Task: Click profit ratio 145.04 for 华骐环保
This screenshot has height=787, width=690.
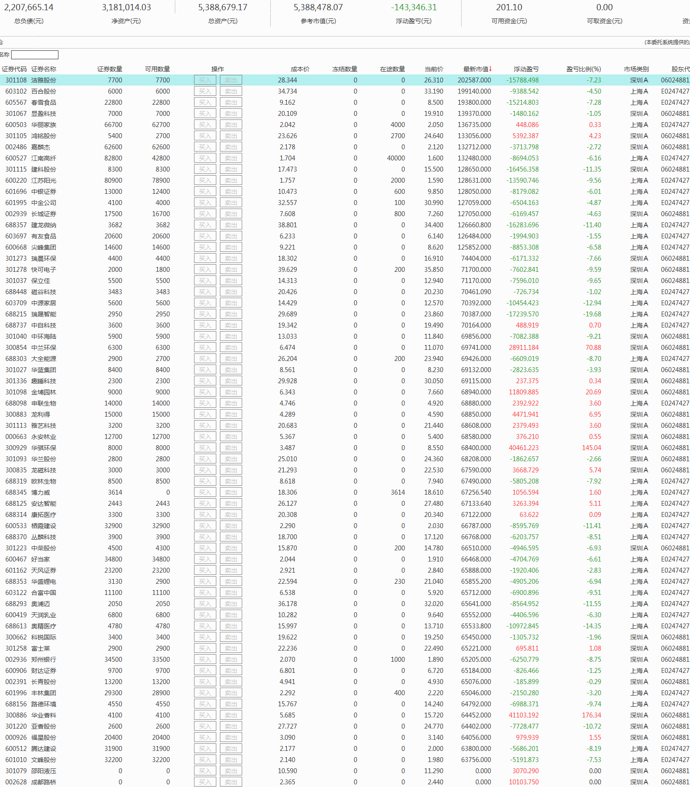Action: [x=591, y=448]
